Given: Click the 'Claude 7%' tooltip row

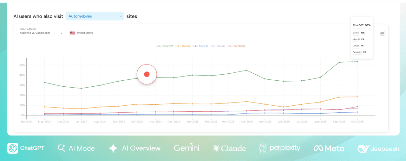Looking at the screenshot, I should (x=358, y=46).
